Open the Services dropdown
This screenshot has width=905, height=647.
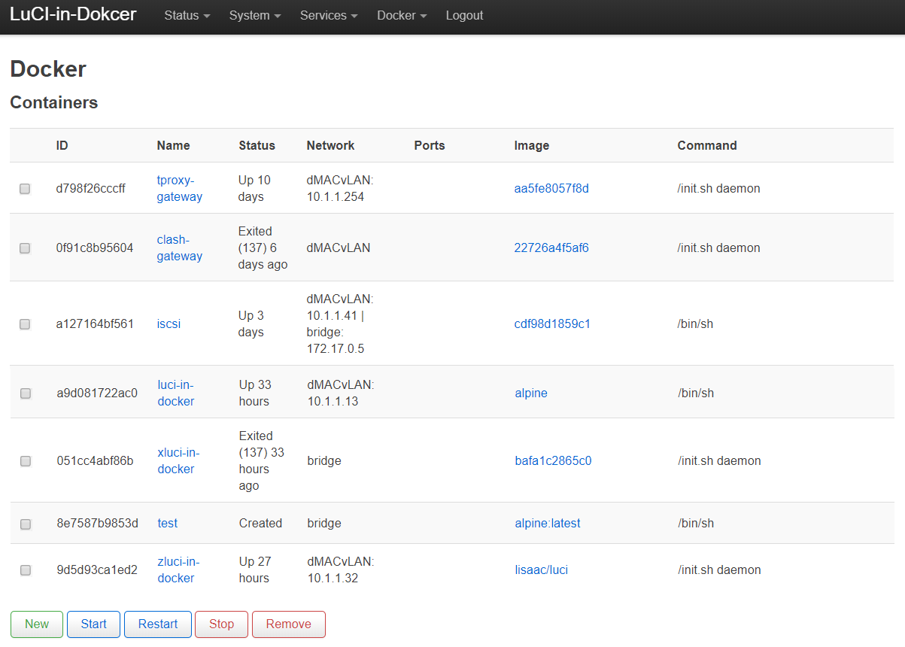click(328, 16)
